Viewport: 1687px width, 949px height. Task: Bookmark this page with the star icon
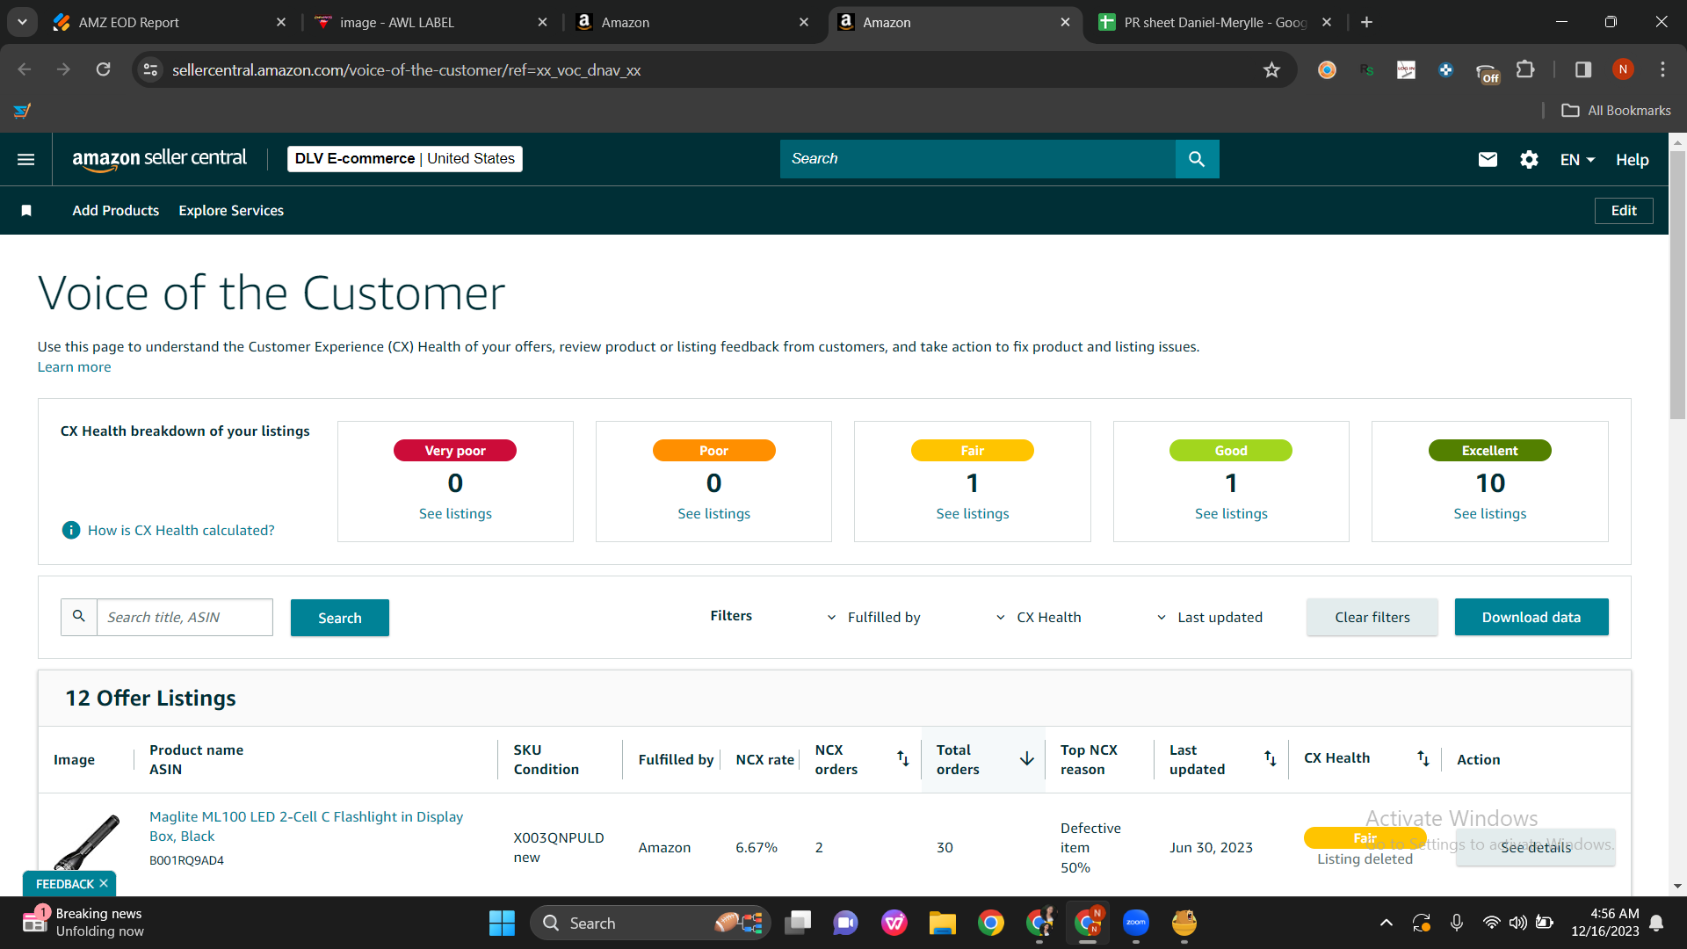pos(1271,69)
